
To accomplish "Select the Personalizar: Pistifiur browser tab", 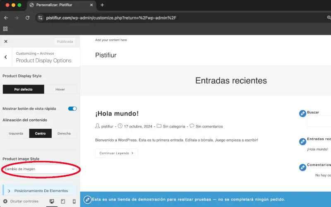I will (x=61, y=5).
